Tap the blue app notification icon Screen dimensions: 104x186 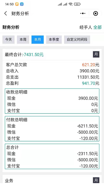coord(22,4)
